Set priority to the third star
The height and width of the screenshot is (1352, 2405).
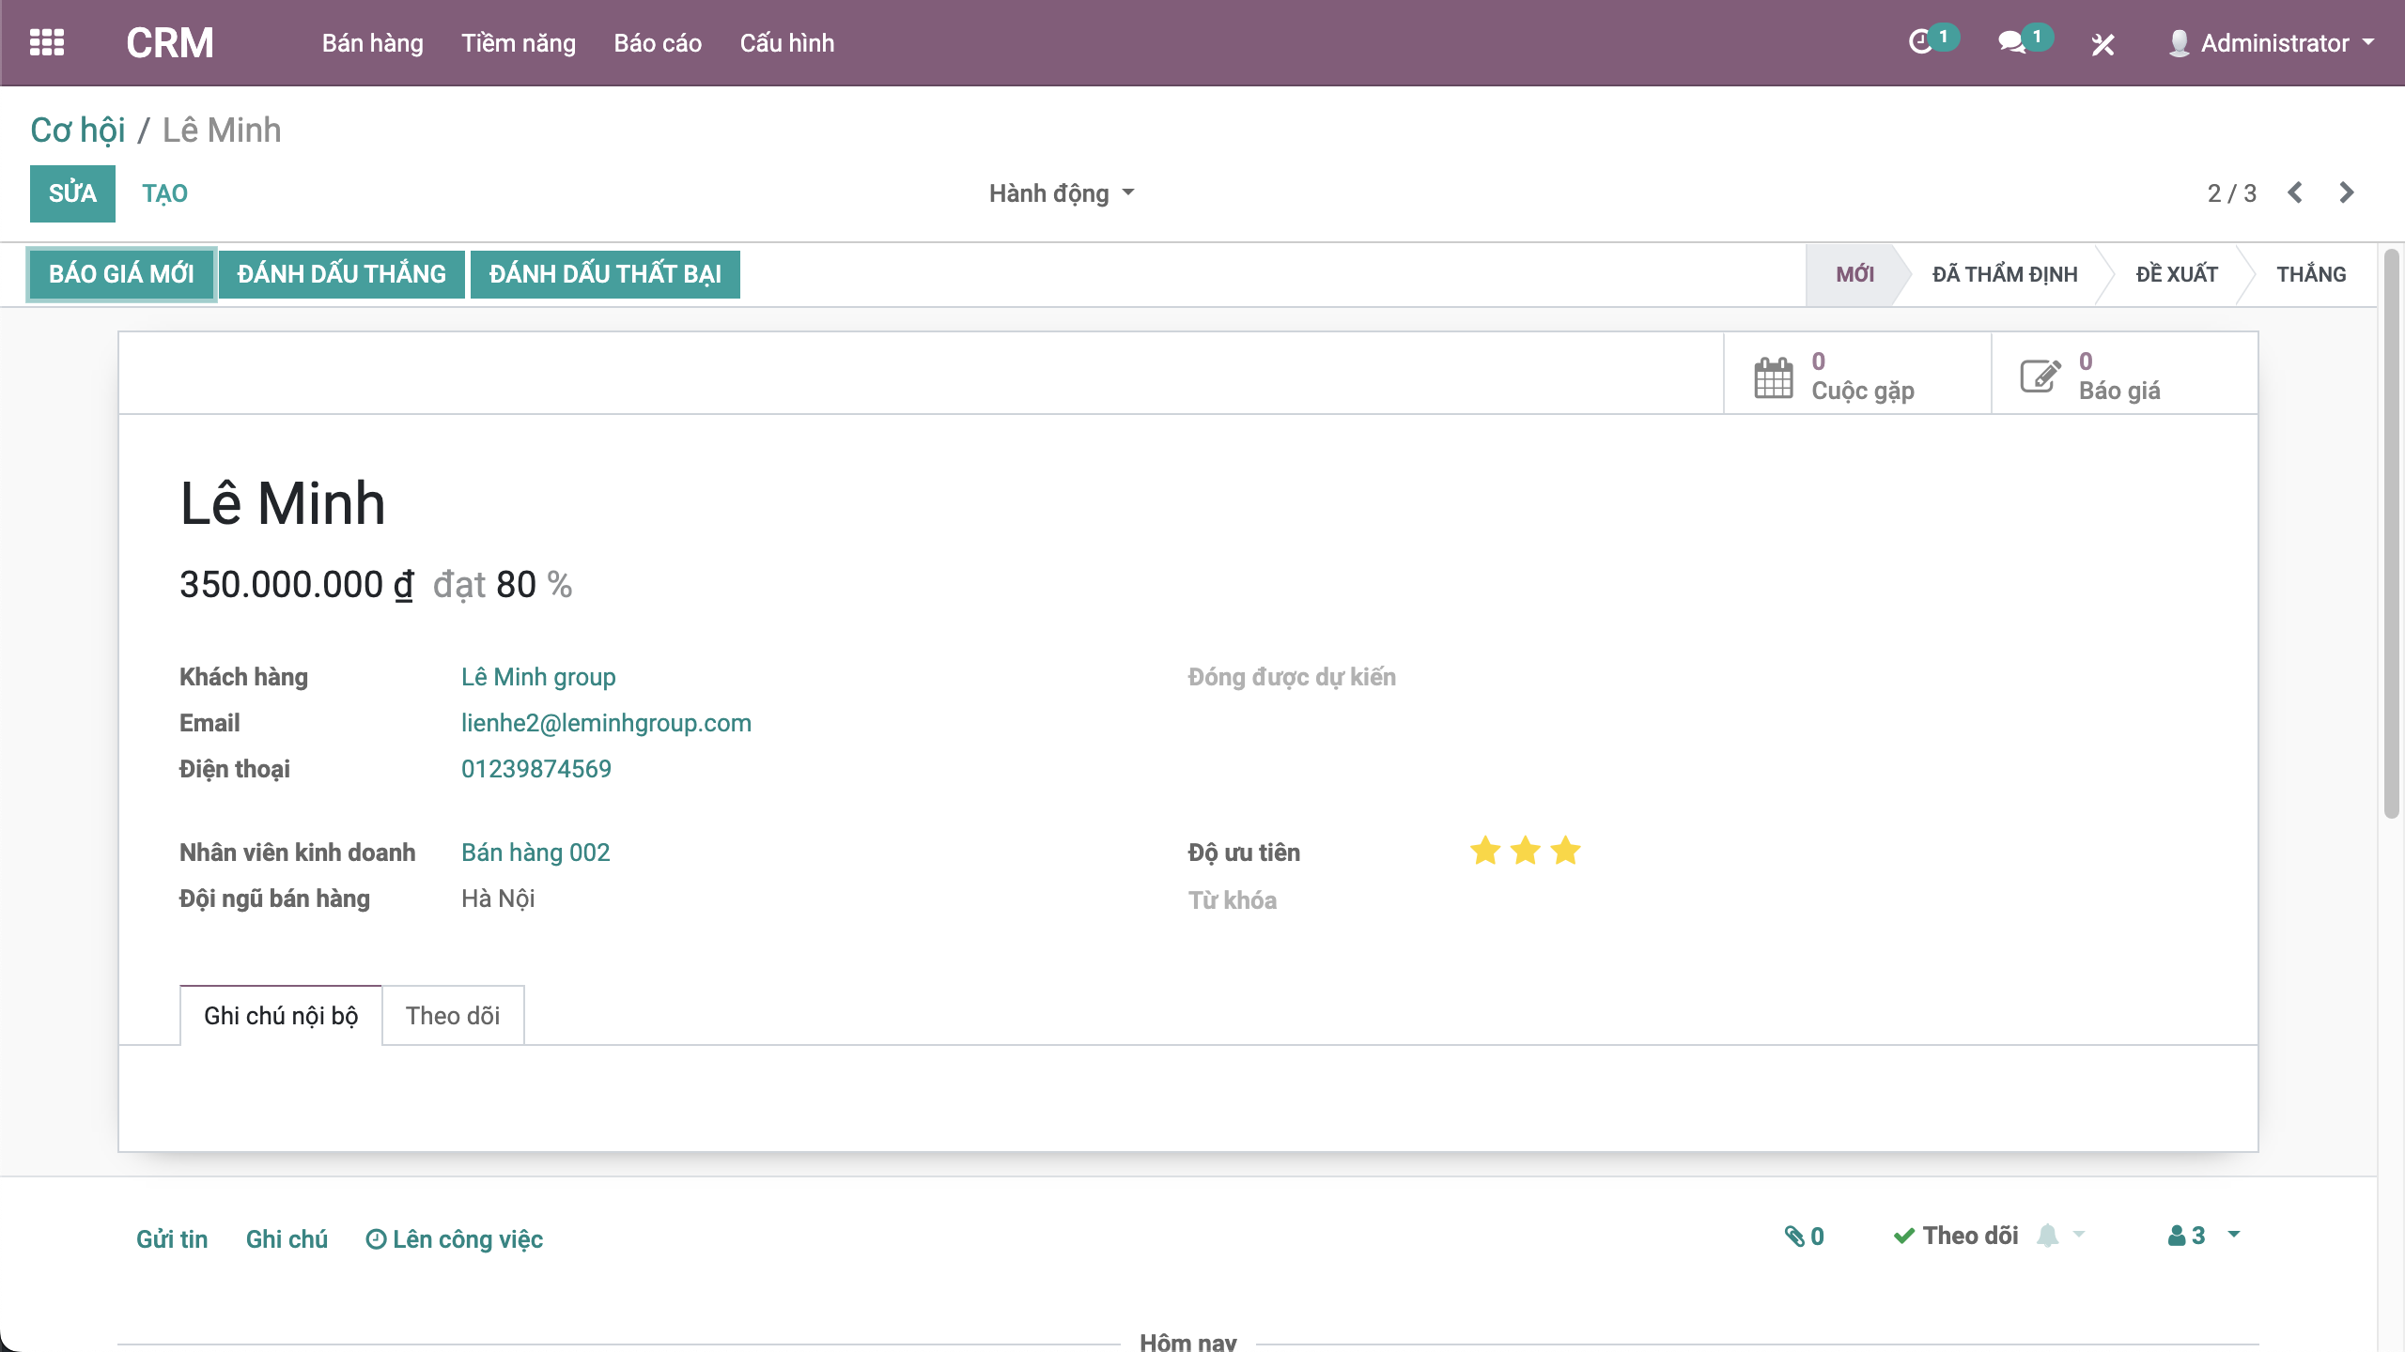coord(1565,851)
